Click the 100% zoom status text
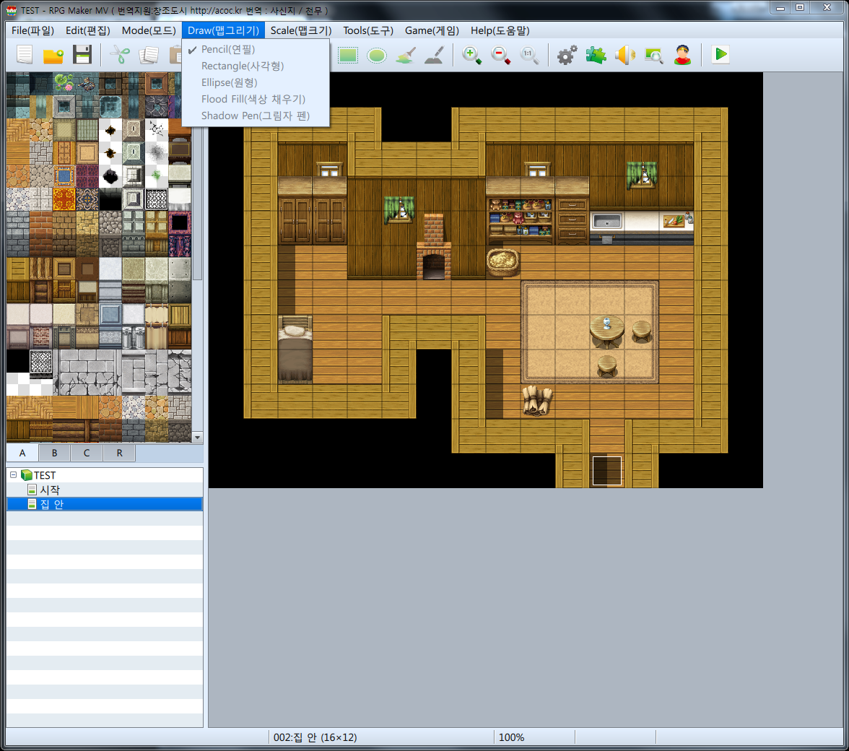This screenshot has height=751, width=849. (511, 737)
